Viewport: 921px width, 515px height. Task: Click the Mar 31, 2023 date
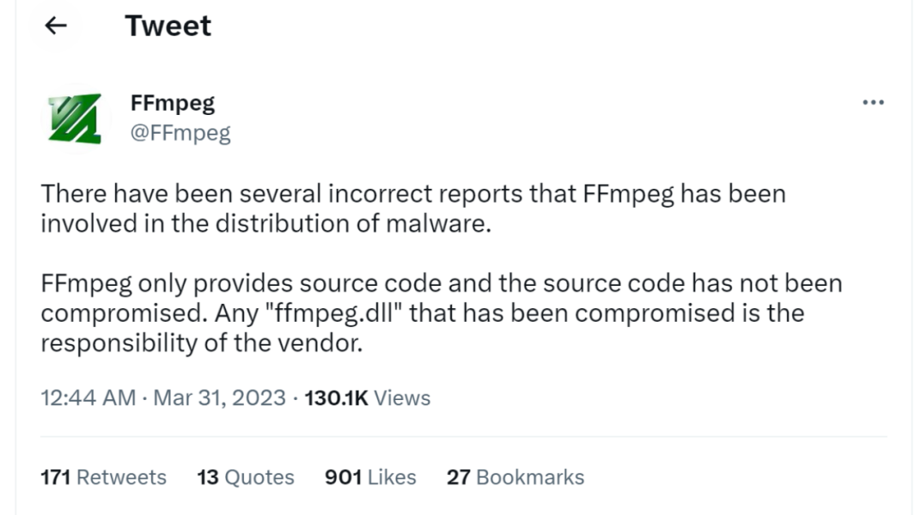point(219,398)
